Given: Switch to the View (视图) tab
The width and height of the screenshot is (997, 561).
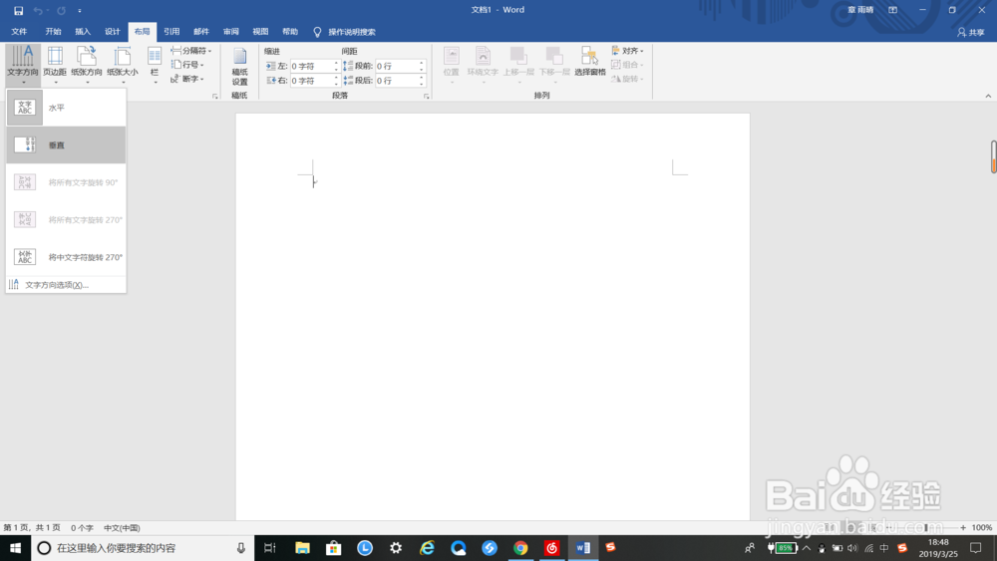Looking at the screenshot, I should click(x=260, y=32).
